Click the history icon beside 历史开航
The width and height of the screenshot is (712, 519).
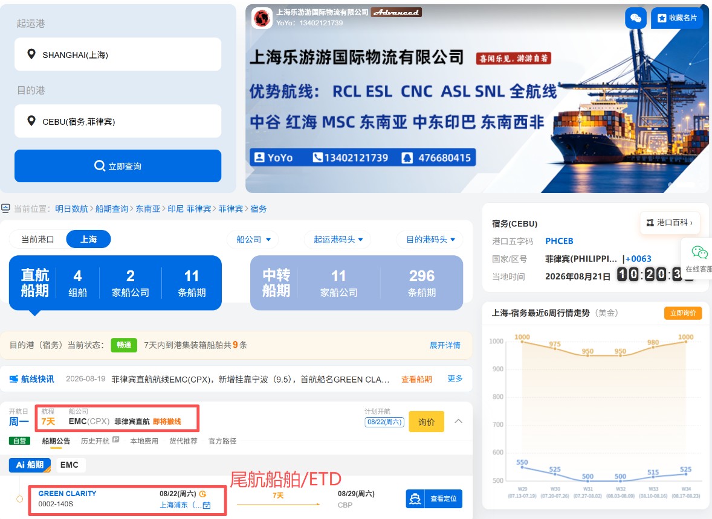click(x=116, y=439)
